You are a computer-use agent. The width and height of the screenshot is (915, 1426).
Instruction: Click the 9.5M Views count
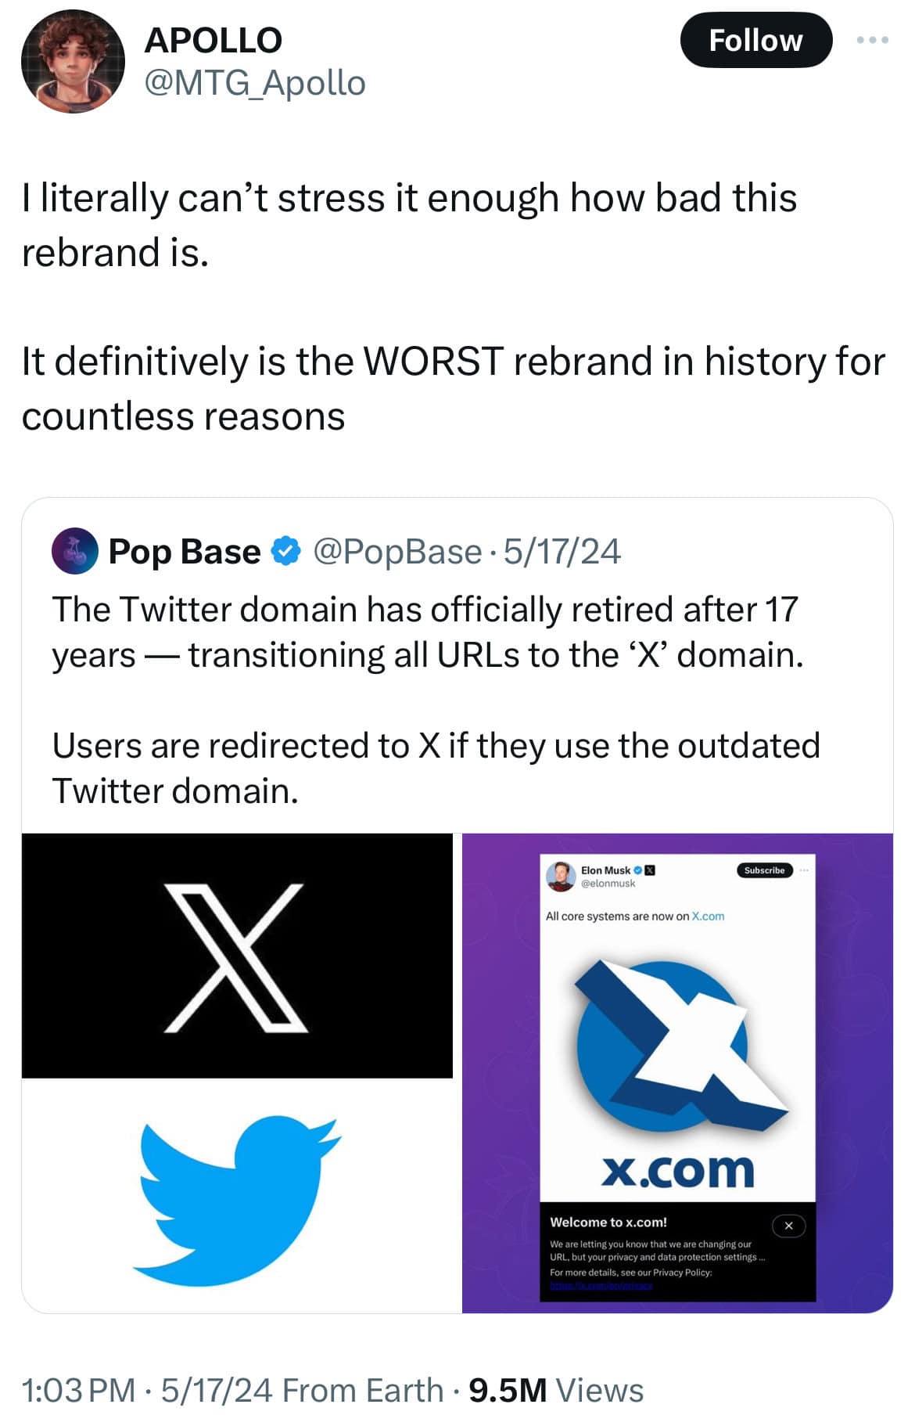[555, 1390]
